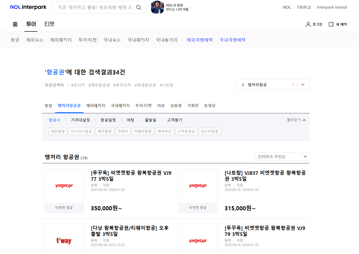This screenshot has height=254, width=359.
Task: Open the 푸꾸옥 VJ977 round-trip ticket title
Action: [x=131, y=176]
